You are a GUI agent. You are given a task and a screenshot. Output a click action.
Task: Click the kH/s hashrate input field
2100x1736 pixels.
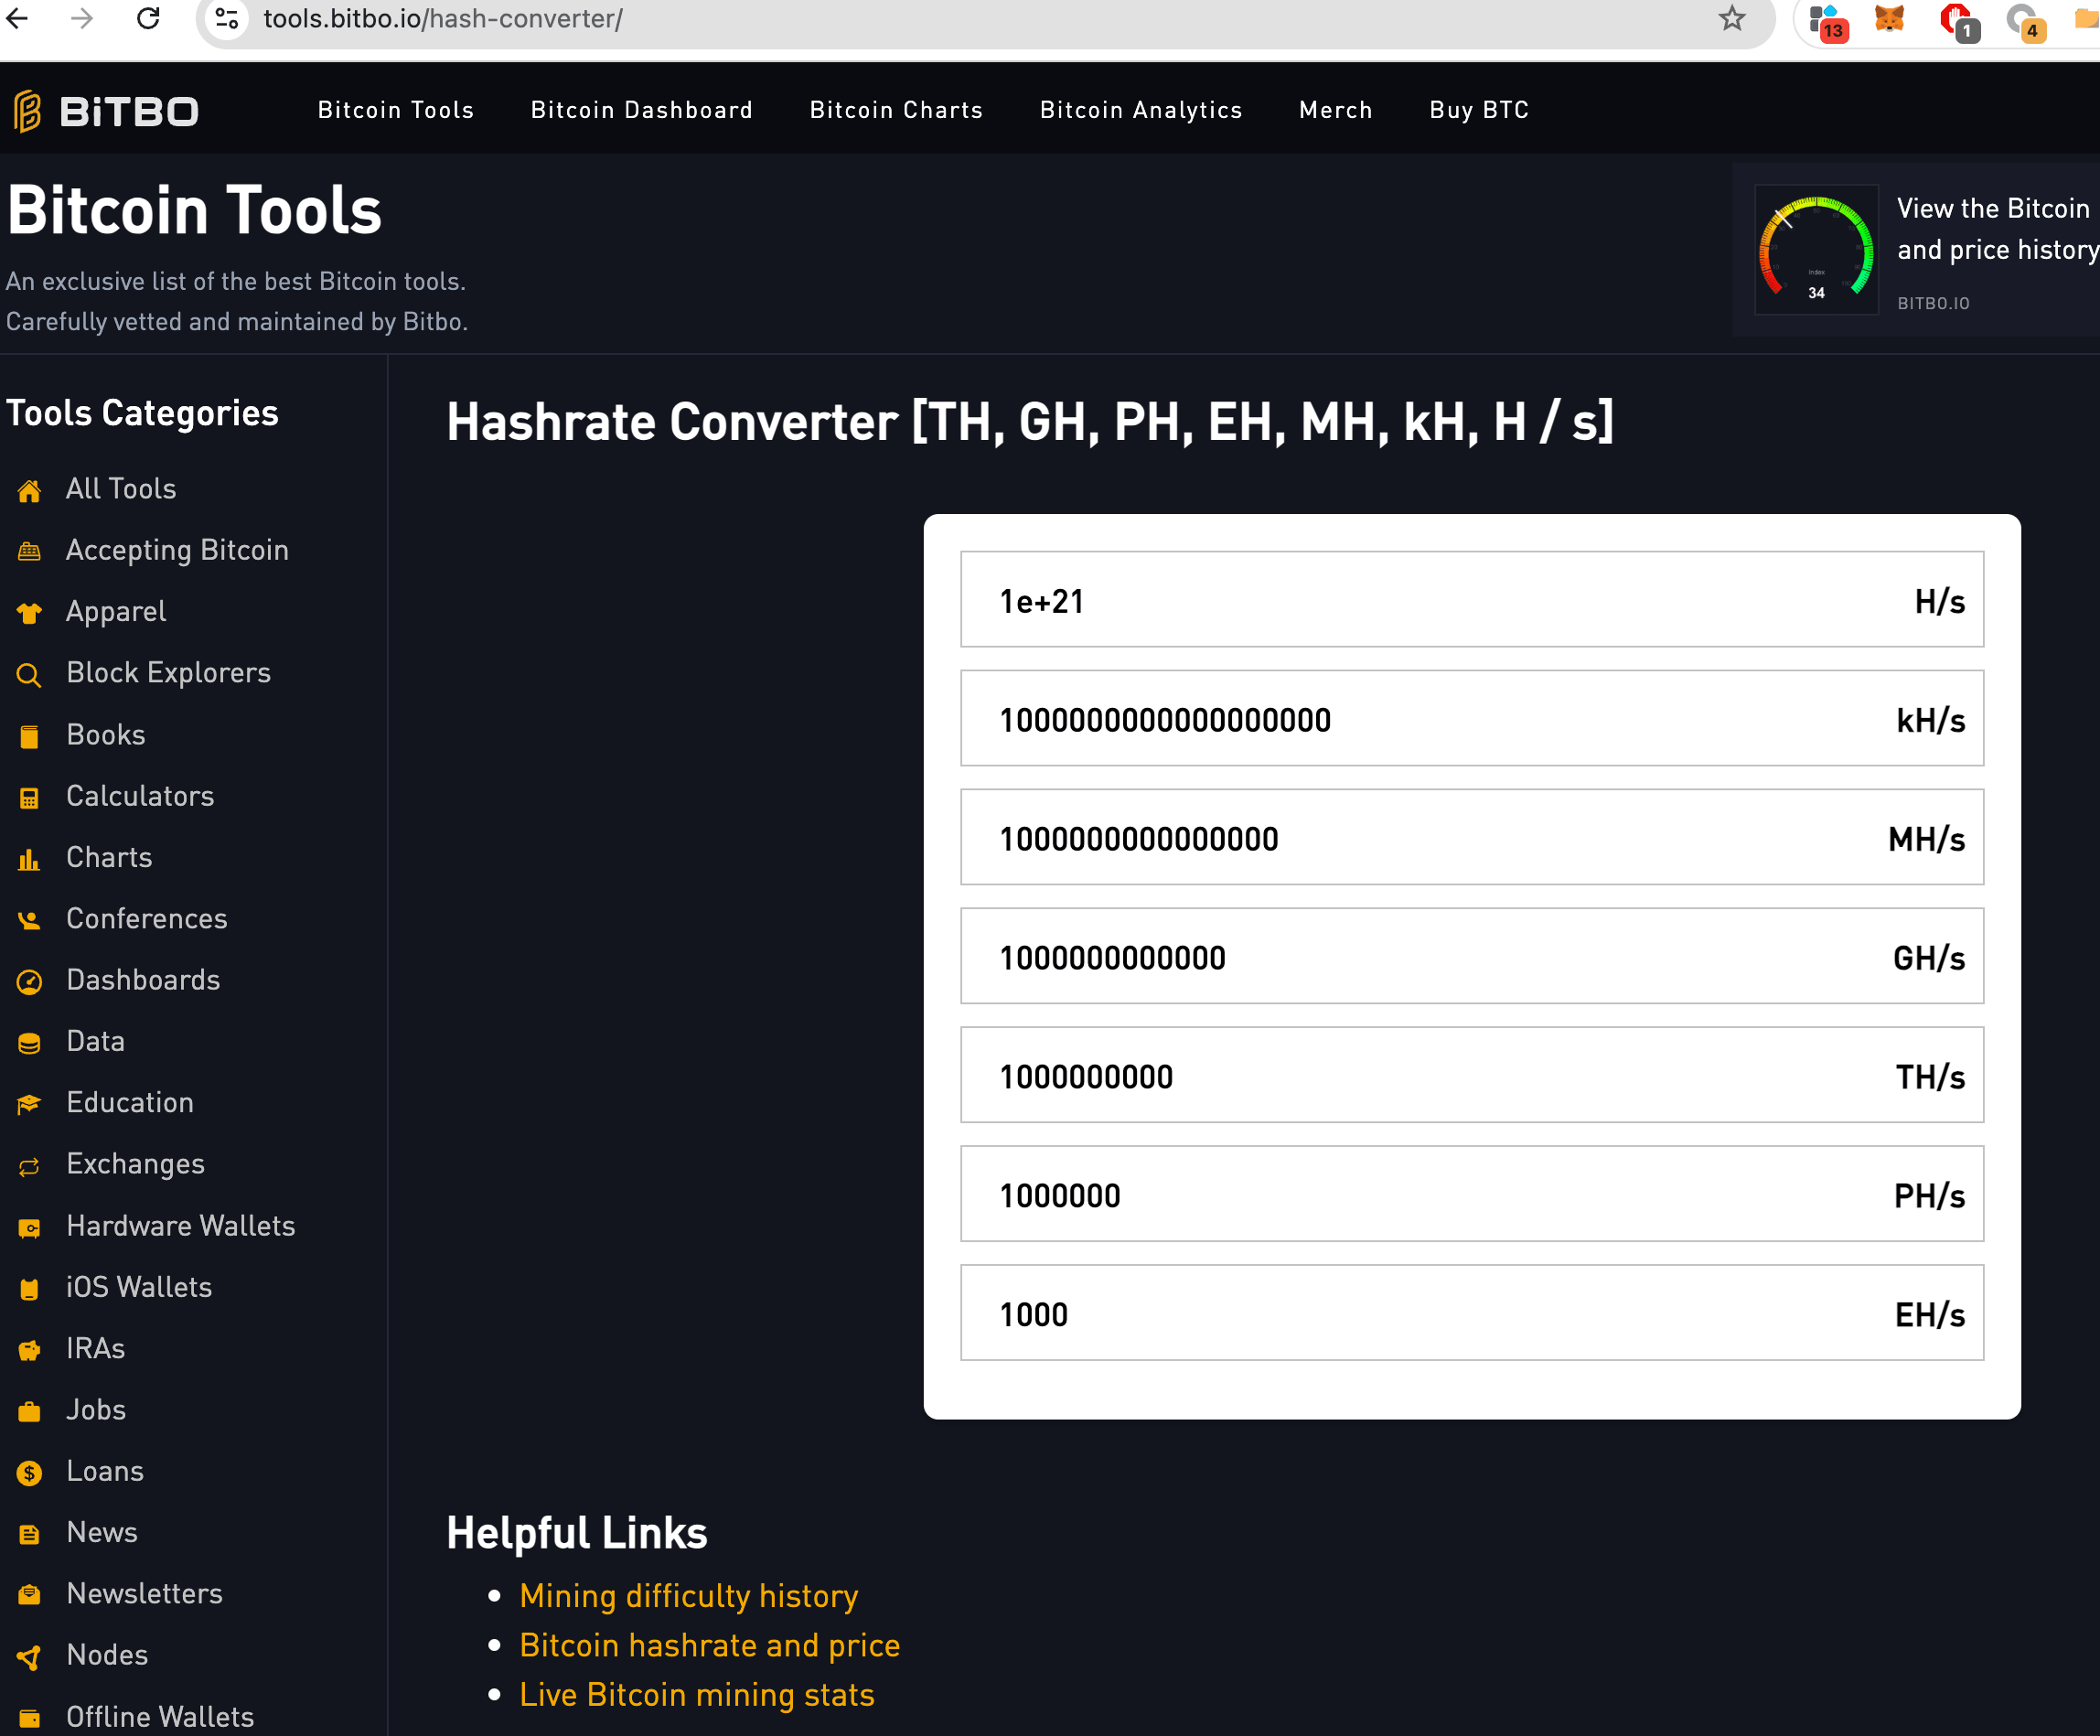[x=1471, y=718]
